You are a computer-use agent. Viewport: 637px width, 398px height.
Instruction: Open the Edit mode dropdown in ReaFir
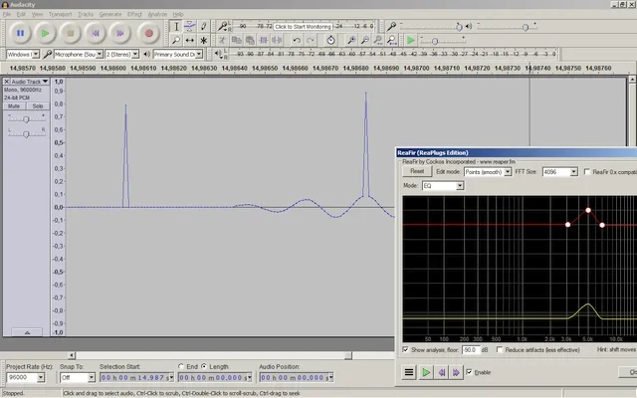click(507, 172)
